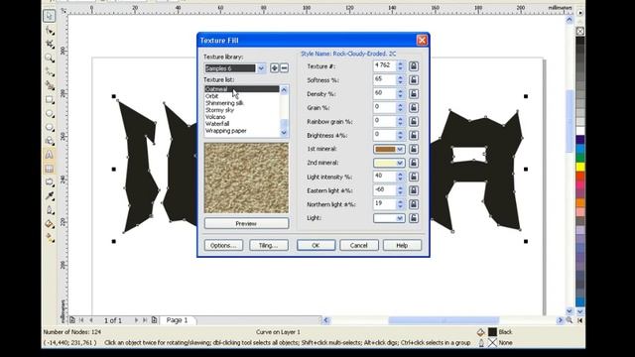Click the Texture # spinner arrows
Screen dimensions: 635x357
coord(400,66)
